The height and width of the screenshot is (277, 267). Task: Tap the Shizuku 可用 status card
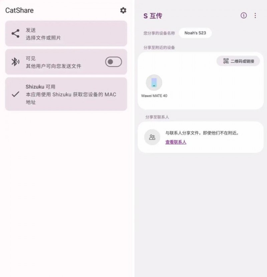click(66, 94)
